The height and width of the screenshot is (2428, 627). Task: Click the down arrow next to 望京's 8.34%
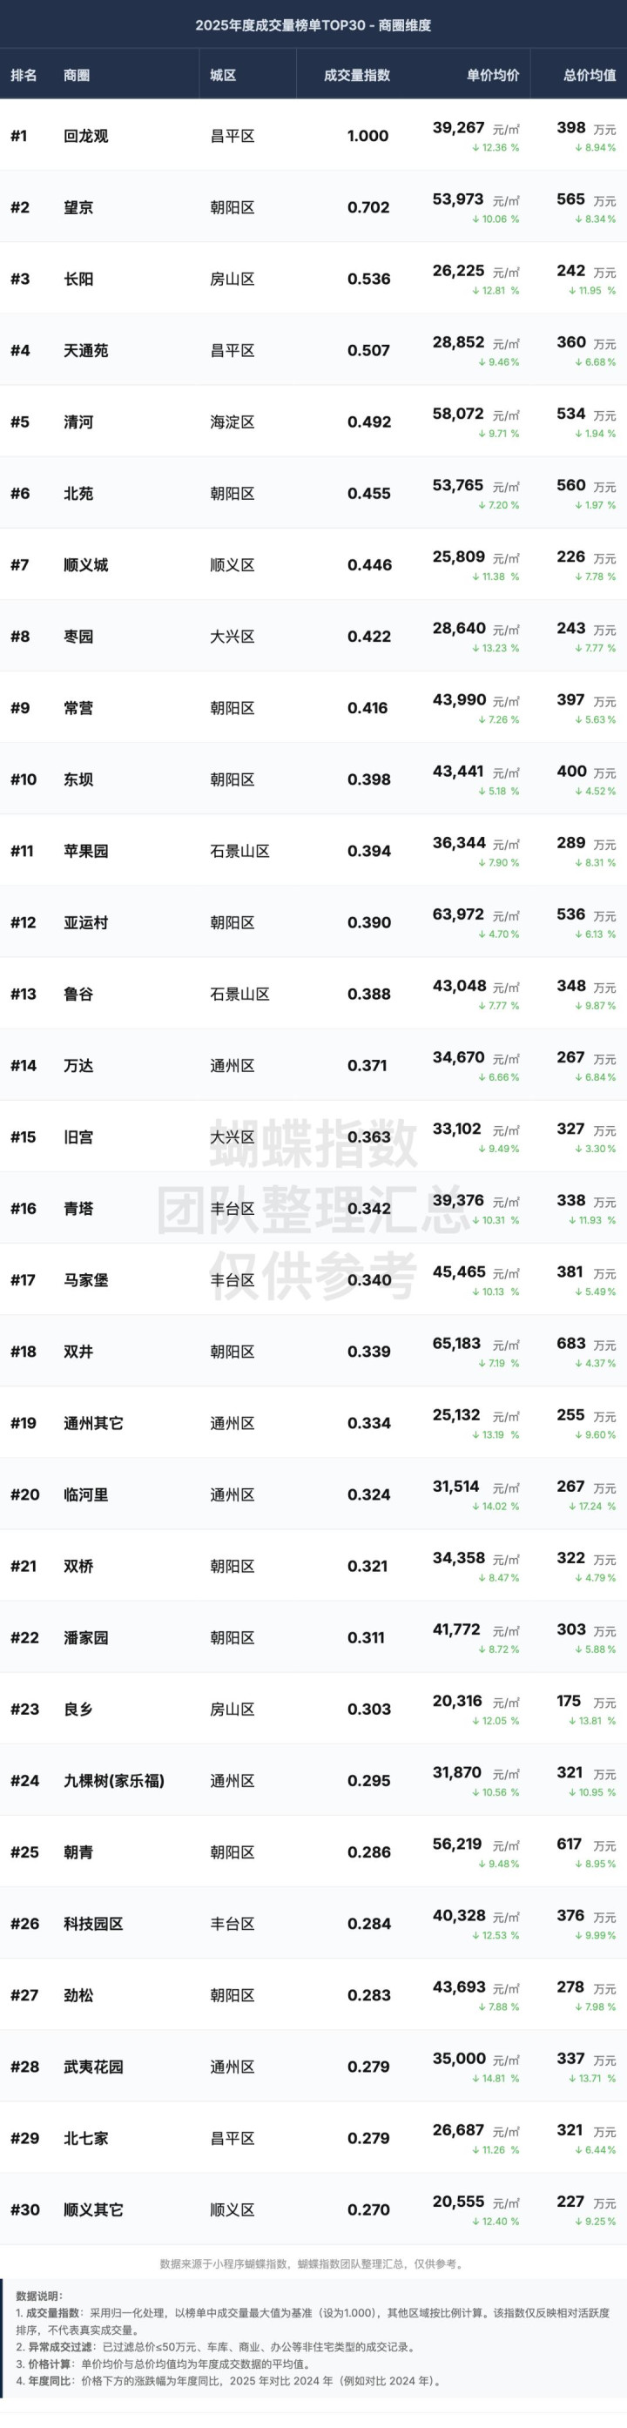578,219
